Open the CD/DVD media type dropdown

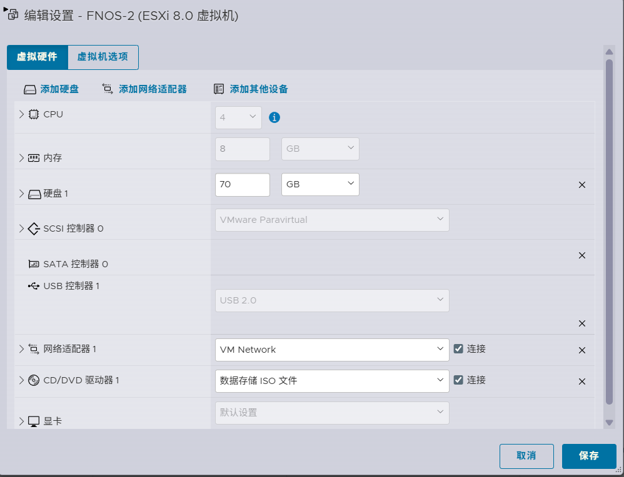click(x=331, y=381)
